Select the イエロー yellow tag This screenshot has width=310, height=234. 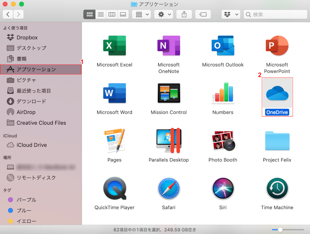[41, 221]
